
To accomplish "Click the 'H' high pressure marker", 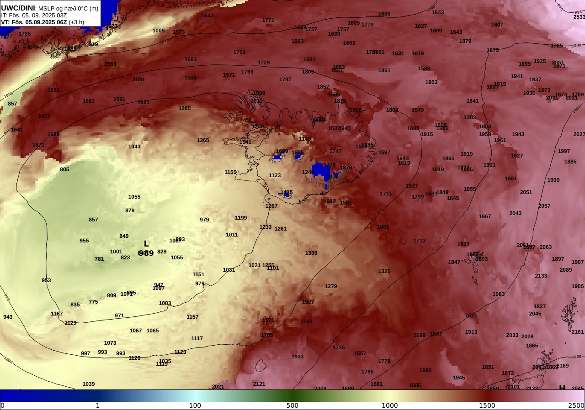I will point(562,388).
